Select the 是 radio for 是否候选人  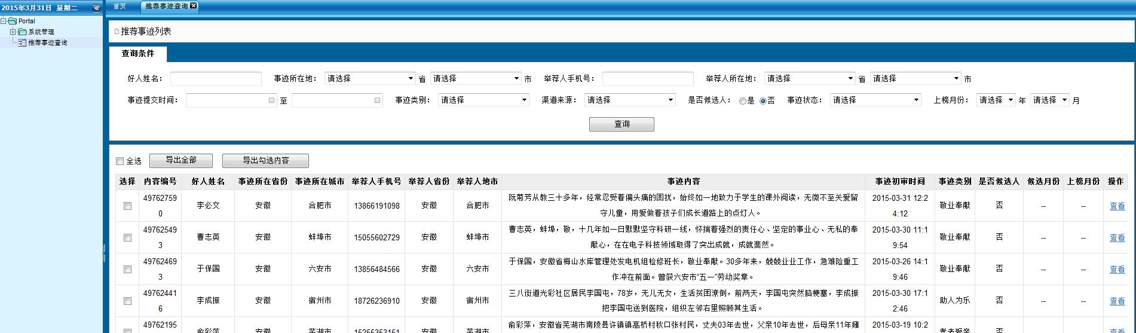[743, 101]
